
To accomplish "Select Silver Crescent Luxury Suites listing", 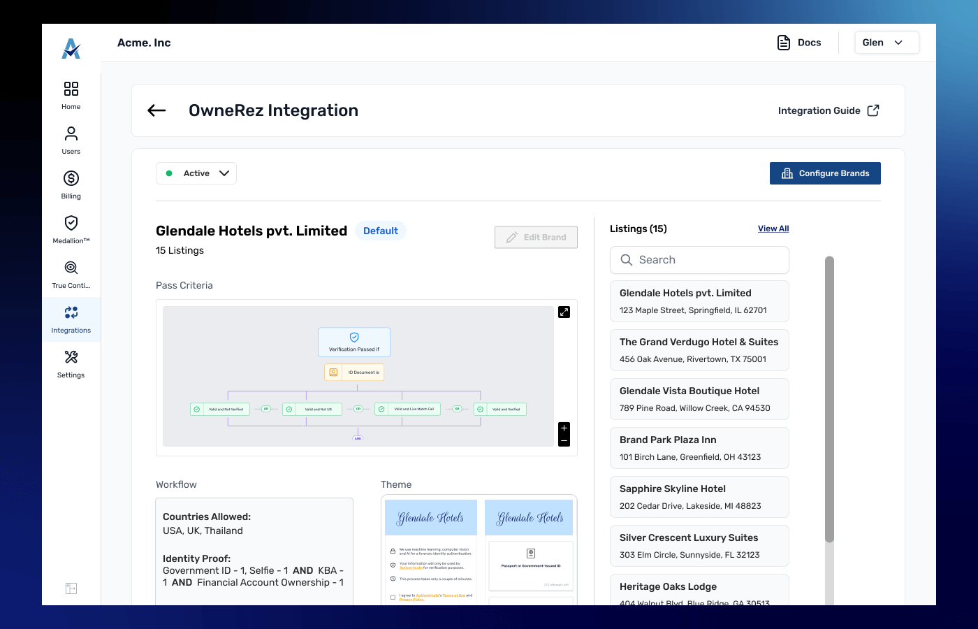I will (699, 546).
